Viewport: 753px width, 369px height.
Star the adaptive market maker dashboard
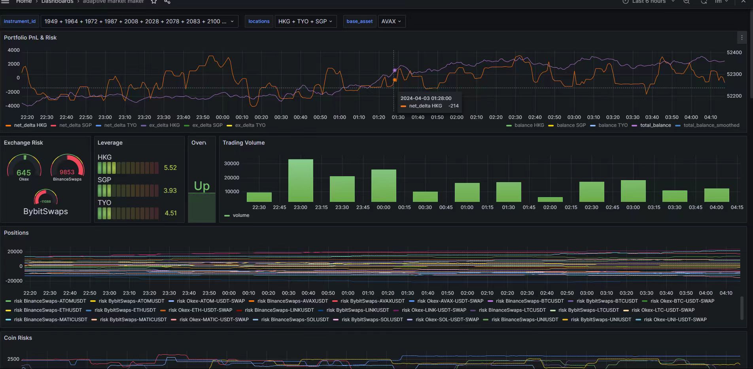click(154, 2)
